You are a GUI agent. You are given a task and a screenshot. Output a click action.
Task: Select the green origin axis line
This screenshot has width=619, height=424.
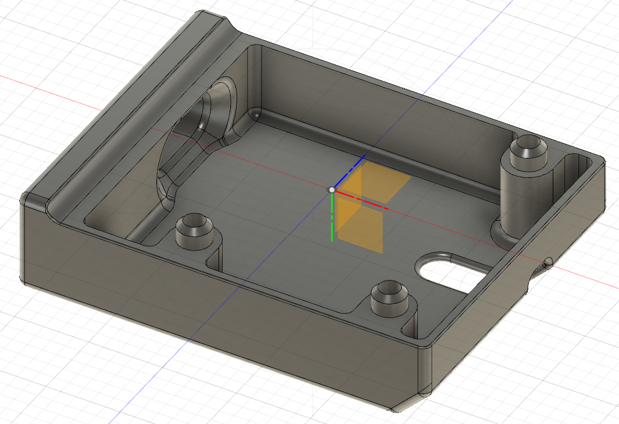tap(332, 217)
